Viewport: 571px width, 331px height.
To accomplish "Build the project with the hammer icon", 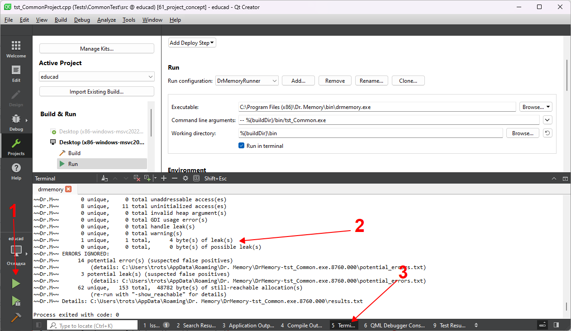I will [x=16, y=317].
